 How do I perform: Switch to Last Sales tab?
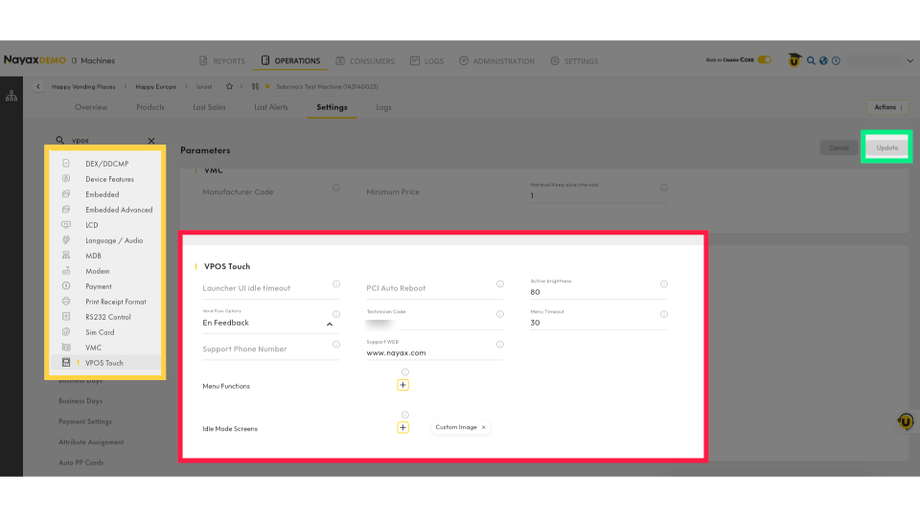[209, 107]
